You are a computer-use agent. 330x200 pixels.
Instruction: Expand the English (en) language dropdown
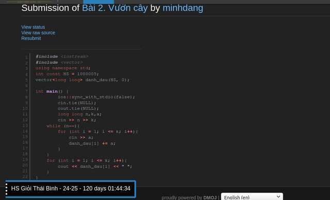click(x=252, y=197)
